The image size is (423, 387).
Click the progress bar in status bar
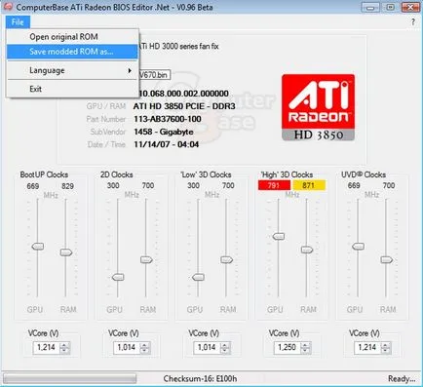[x=70, y=378]
